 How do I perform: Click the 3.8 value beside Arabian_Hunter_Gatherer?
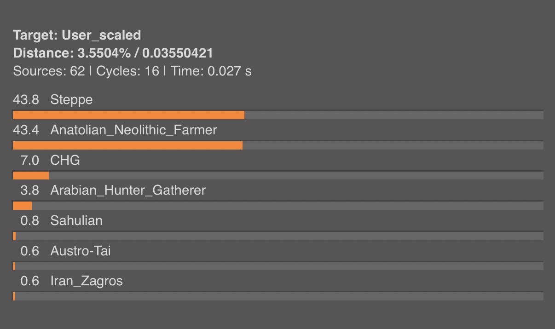(30, 190)
